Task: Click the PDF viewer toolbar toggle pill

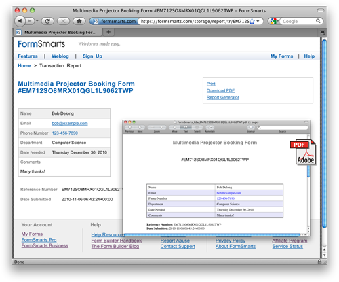Action: pyautogui.click(x=306, y=122)
